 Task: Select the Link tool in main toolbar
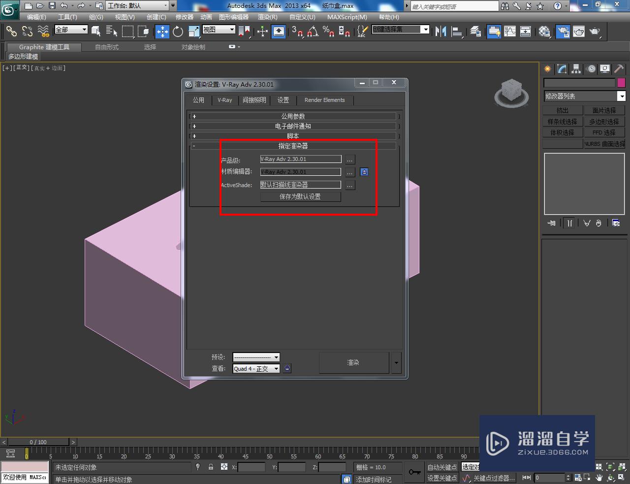pyautogui.click(x=11, y=32)
